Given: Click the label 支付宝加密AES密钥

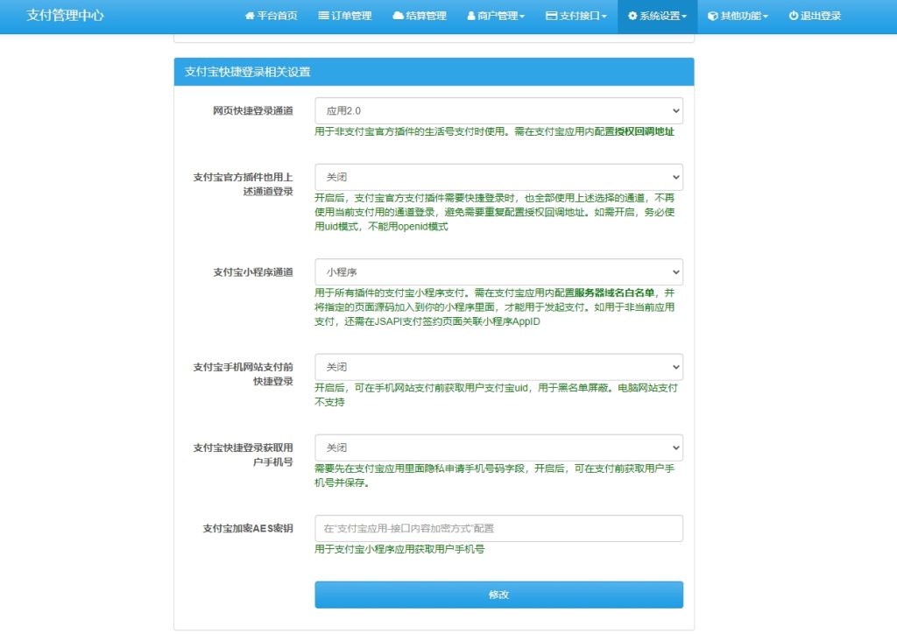Looking at the screenshot, I should [248, 528].
